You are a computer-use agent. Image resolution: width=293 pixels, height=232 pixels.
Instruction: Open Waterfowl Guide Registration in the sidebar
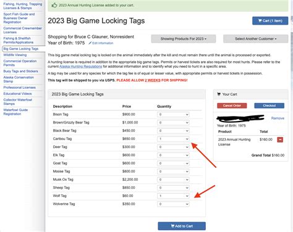click(x=15, y=112)
